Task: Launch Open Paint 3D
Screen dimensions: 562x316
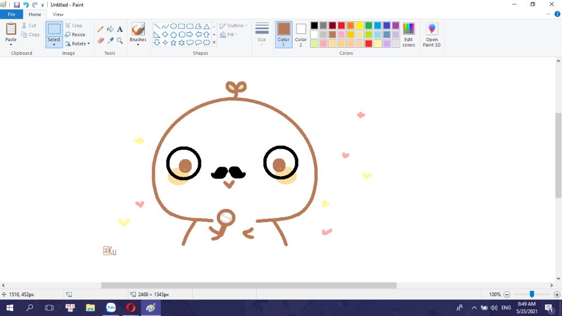Action: coord(431,35)
